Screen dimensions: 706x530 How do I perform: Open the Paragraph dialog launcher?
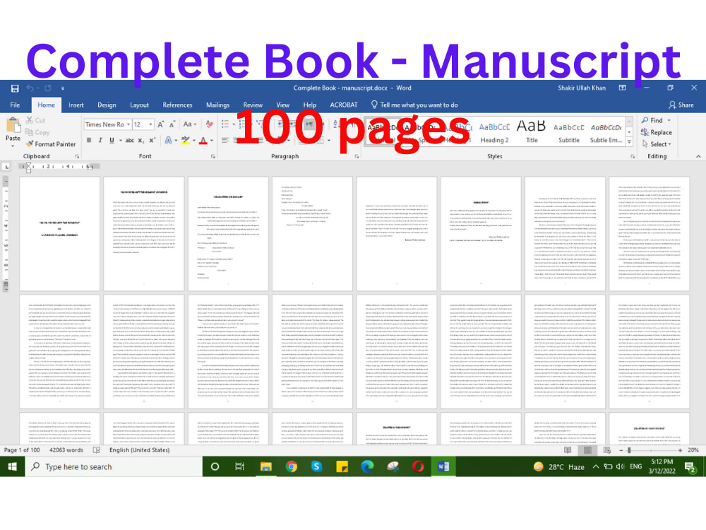357,156
